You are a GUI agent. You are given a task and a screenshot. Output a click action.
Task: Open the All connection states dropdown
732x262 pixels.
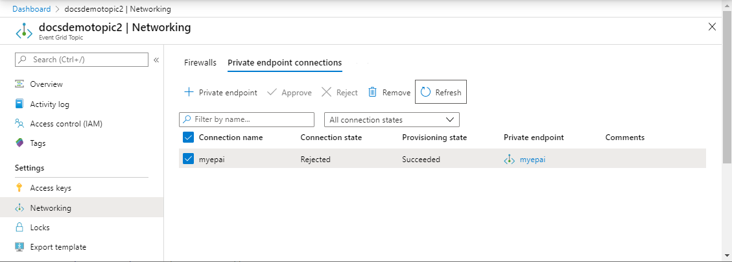(392, 120)
